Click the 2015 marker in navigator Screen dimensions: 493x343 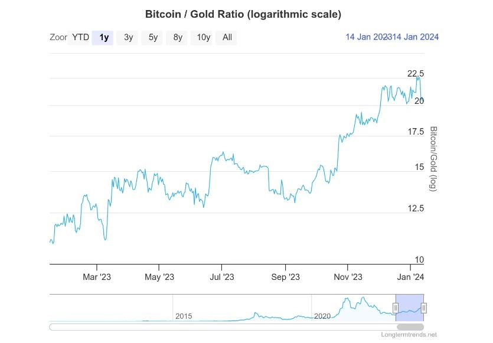click(x=184, y=316)
